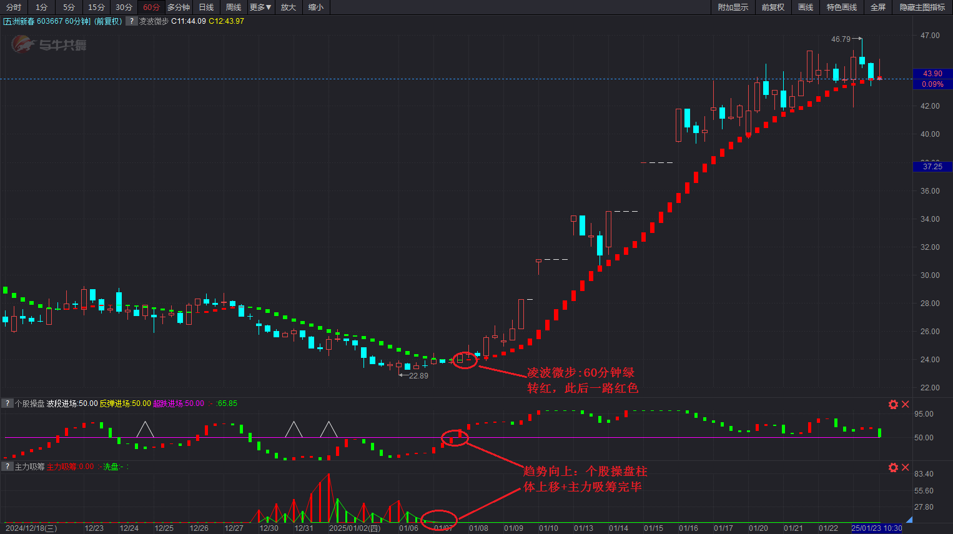Viewport: 953px width, 534px height.
Task: Open help icon beside 凌波微步 indicator
Action: click(x=131, y=21)
